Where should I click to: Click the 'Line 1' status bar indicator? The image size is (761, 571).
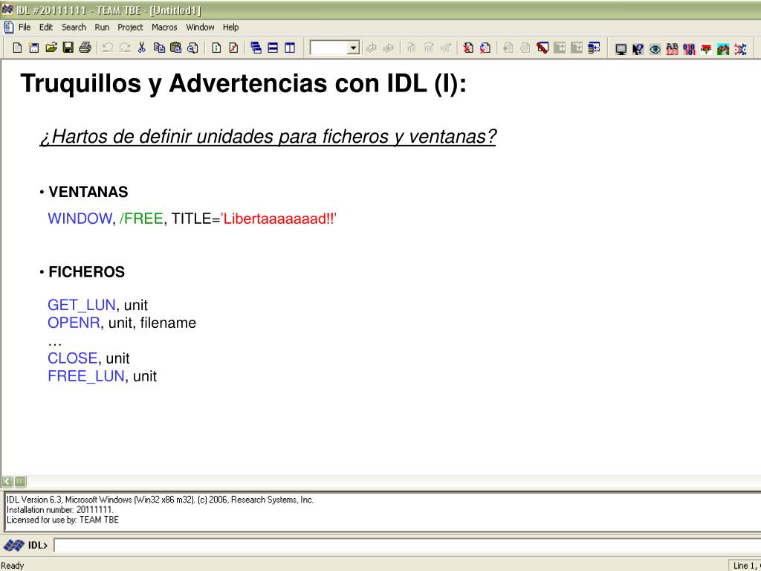745,566
